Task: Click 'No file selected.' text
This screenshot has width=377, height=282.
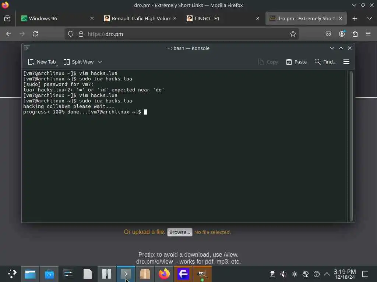Action: [x=212, y=232]
